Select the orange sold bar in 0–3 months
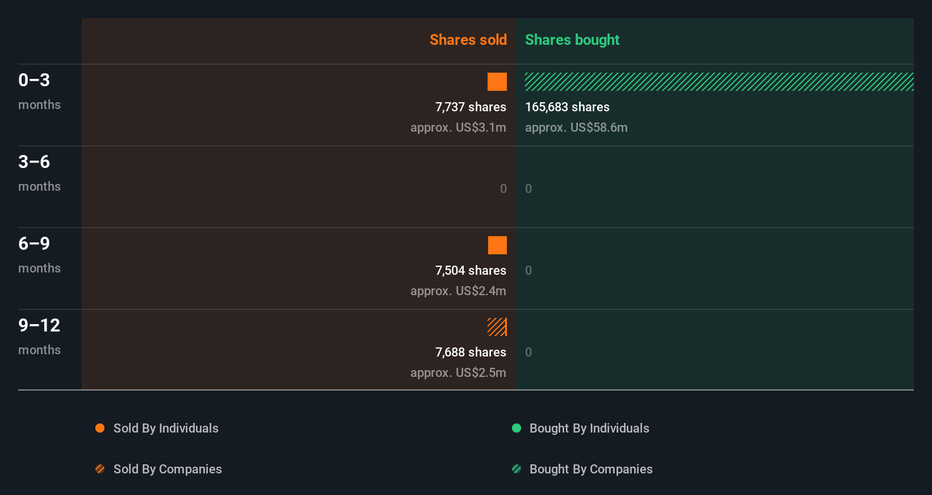932x495 pixels. (497, 82)
